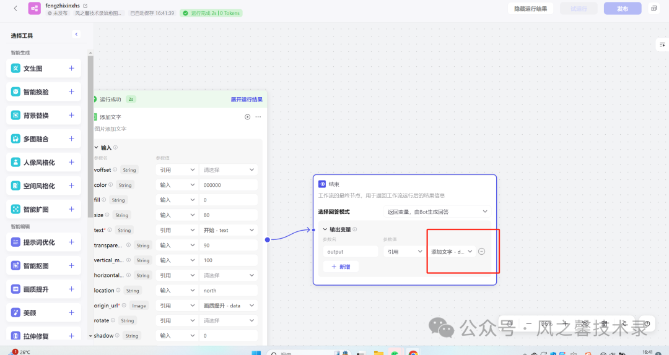The width and height of the screenshot is (669, 355).
Task: Show info for the voffset parameter
Action: [x=115, y=169]
